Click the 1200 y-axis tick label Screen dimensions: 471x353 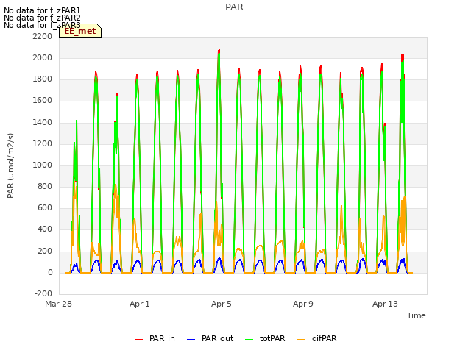43,144
